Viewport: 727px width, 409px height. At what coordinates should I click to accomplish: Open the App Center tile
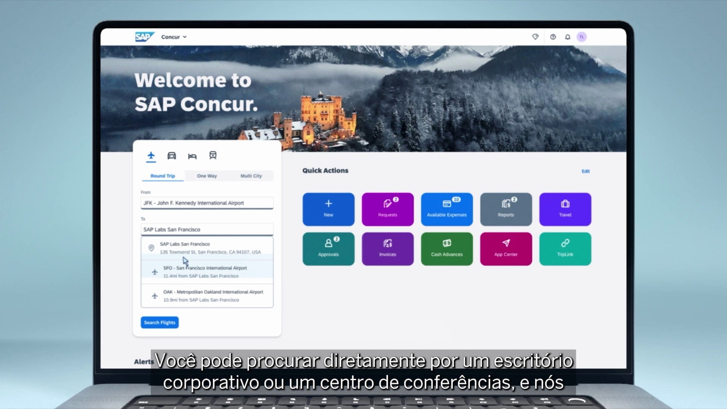click(506, 249)
